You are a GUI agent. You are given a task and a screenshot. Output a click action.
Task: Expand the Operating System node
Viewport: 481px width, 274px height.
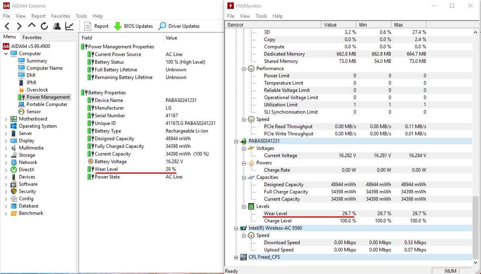[x=6, y=126]
